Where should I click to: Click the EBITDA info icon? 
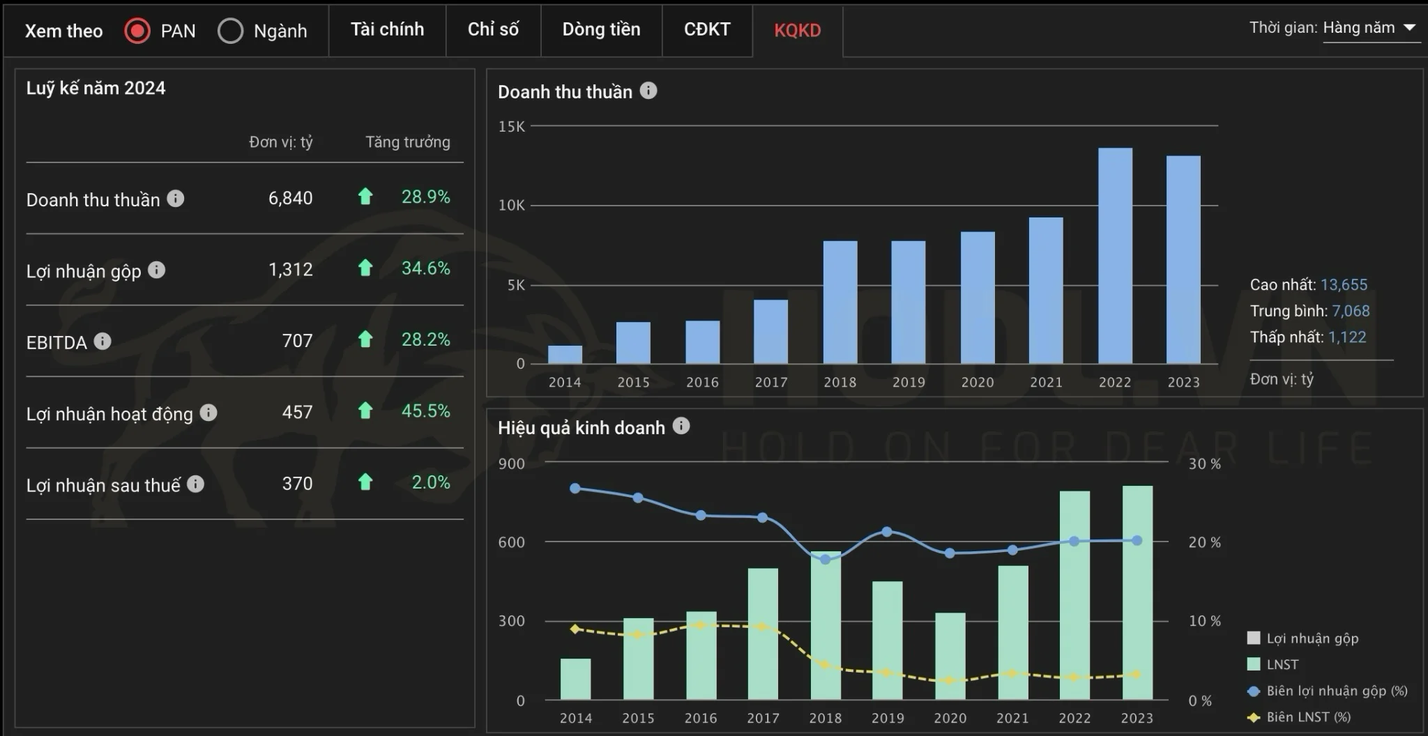pos(102,341)
